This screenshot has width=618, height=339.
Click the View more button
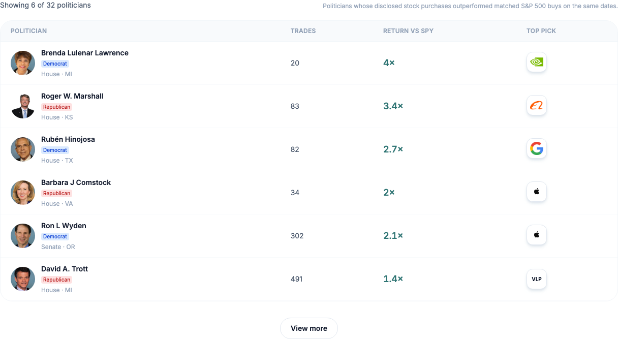click(309, 328)
